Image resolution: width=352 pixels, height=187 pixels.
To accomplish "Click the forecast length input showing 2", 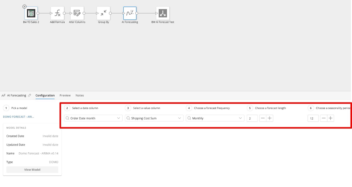I will click(252, 118).
